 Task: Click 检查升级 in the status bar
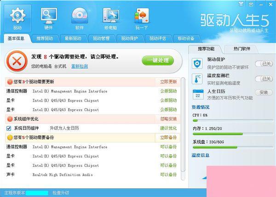tap(61, 193)
